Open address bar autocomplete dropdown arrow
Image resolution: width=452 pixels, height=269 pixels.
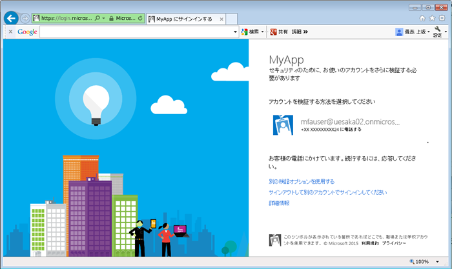coord(104,18)
